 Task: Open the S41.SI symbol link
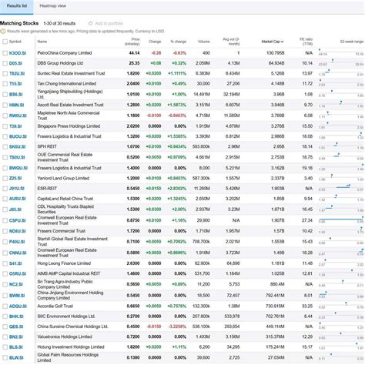click(x=15, y=263)
